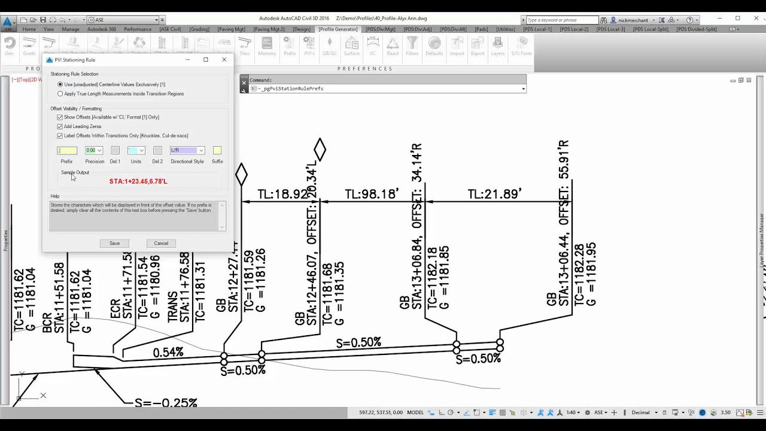Open the Layer Properties Manager side tab

[x=761, y=239]
